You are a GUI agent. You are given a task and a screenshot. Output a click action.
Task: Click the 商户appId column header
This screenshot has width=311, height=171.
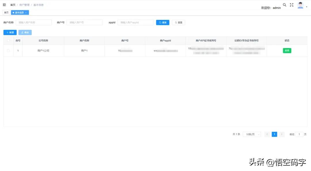[x=165, y=41]
